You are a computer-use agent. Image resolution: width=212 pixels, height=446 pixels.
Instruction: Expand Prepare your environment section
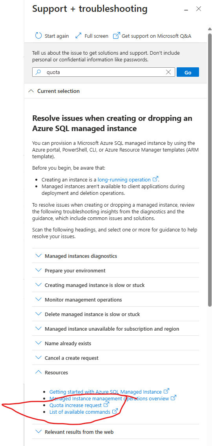click(116, 270)
